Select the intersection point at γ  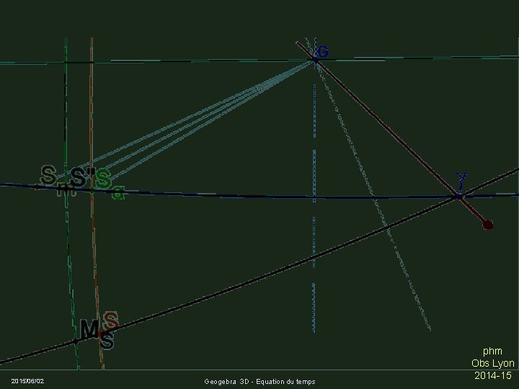[458, 197]
